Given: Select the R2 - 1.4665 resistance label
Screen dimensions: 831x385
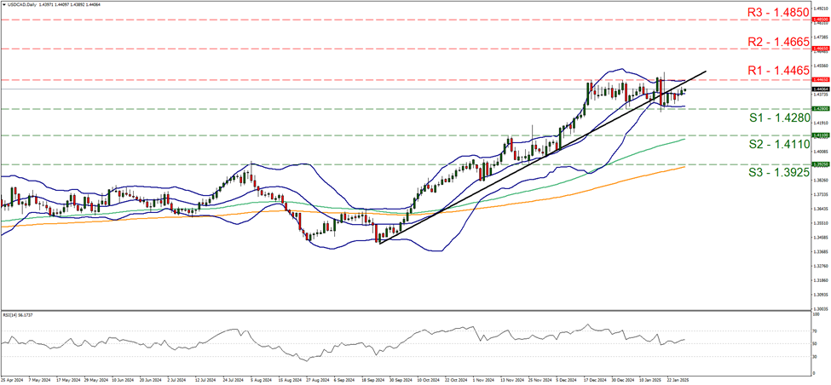Looking at the screenshot, I should tap(754, 40).
